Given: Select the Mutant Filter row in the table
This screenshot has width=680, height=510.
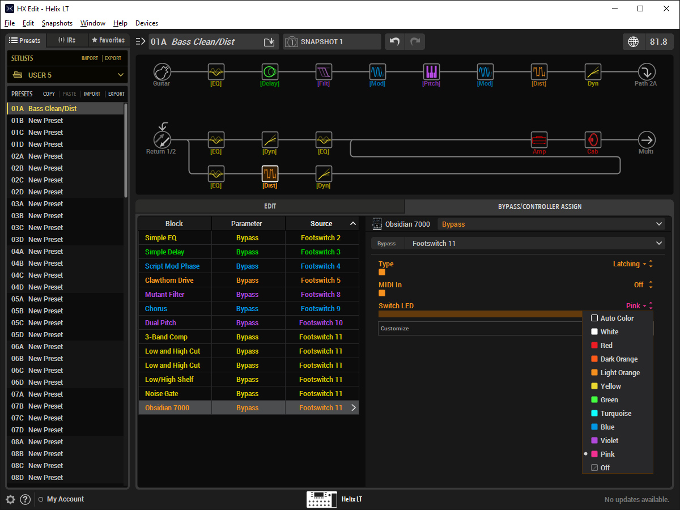Looking at the screenshot, I should [248, 295].
